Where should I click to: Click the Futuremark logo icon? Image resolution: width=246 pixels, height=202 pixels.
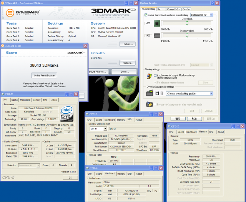(x=10, y=13)
